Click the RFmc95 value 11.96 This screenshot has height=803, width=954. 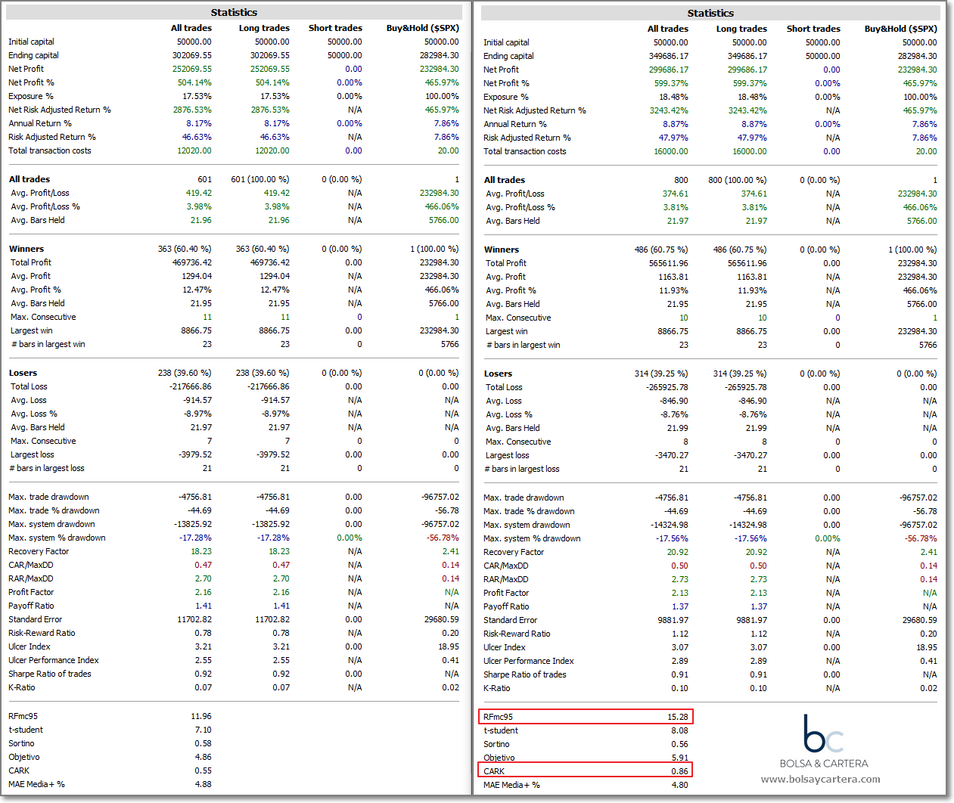(201, 716)
